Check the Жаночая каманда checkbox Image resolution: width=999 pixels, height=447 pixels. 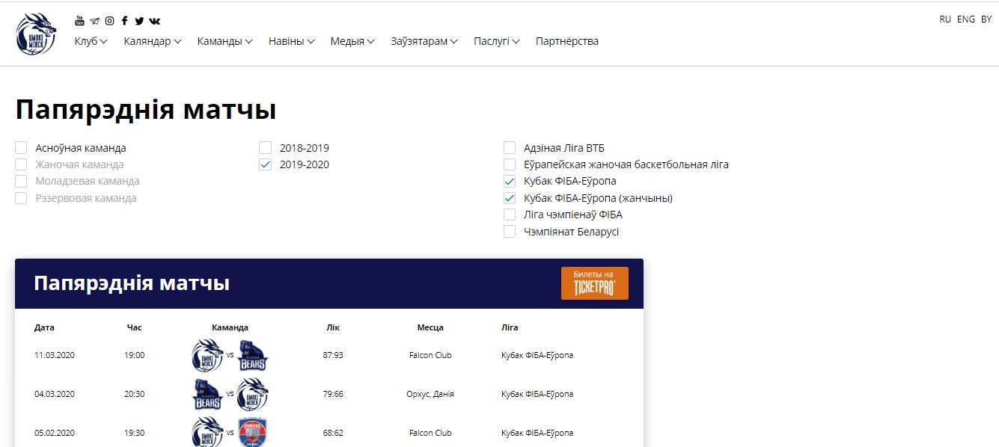tap(21, 164)
